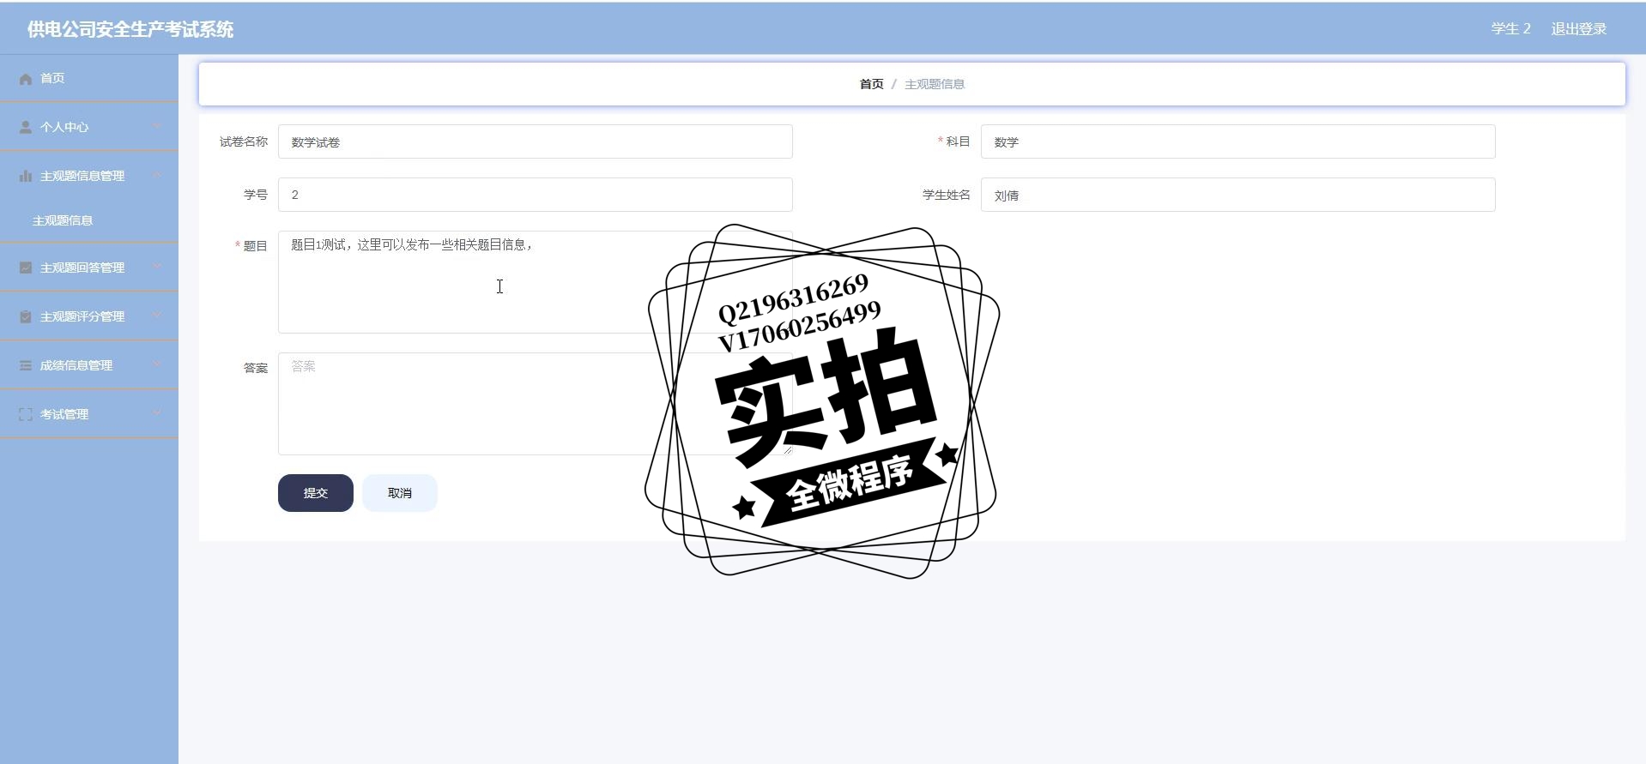Click the icon beside 主观题回答管理
The width and height of the screenshot is (1646, 764).
[x=26, y=268]
